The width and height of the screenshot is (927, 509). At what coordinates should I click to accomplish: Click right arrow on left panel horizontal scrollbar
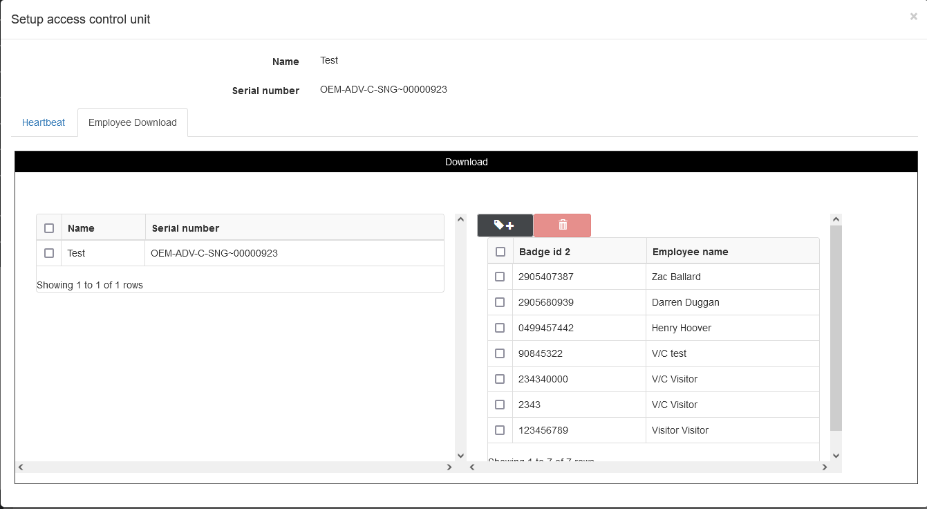(x=449, y=468)
